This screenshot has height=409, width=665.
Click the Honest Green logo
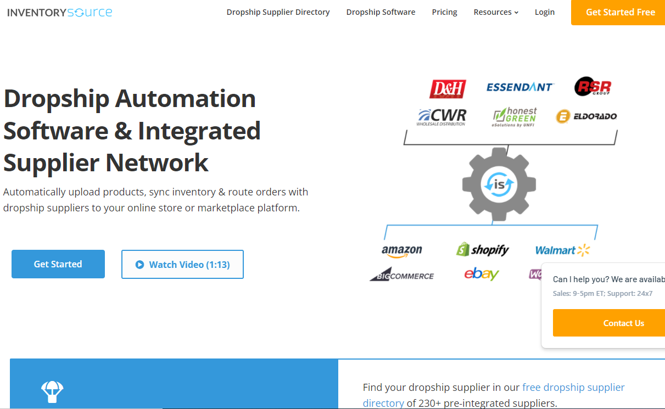(515, 117)
